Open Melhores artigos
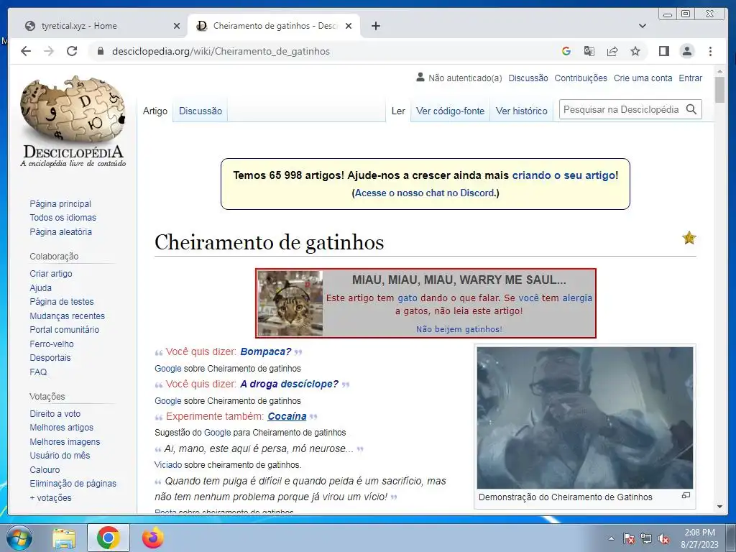The height and width of the screenshot is (552, 736). click(x=62, y=427)
